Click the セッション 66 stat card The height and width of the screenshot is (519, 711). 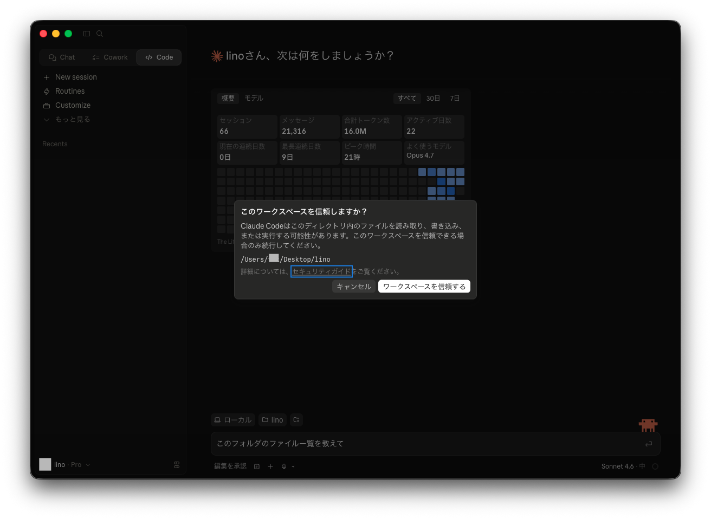[x=247, y=126]
